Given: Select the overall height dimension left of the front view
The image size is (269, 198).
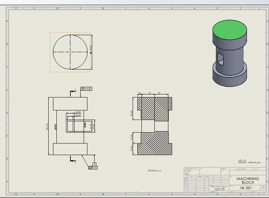Looking at the screenshot, I should pyautogui.click(x=47, y=126).
